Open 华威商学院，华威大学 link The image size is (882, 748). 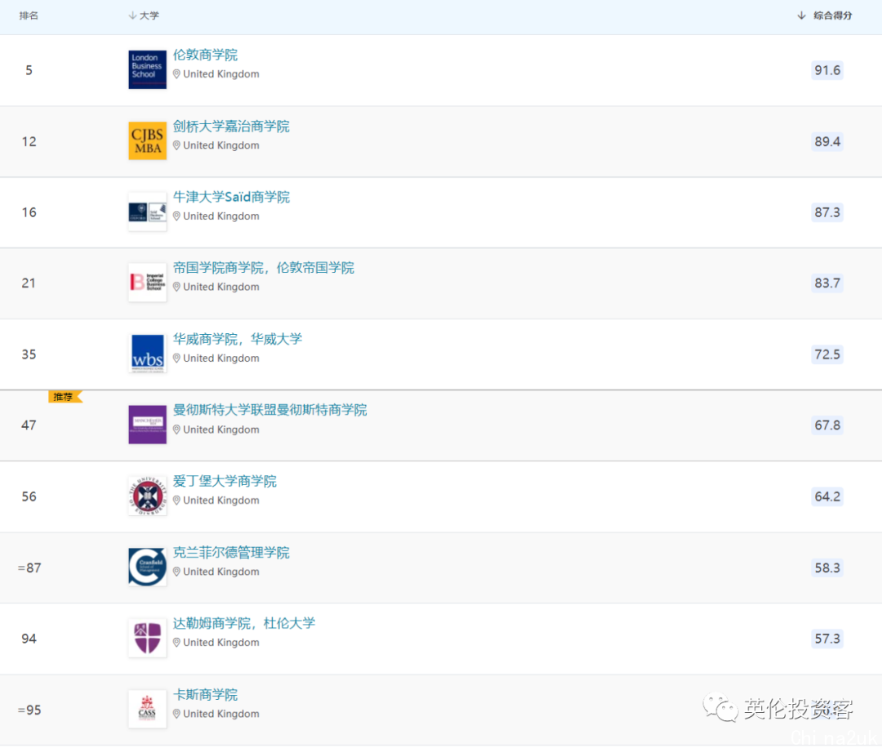[x=238, y=340]
